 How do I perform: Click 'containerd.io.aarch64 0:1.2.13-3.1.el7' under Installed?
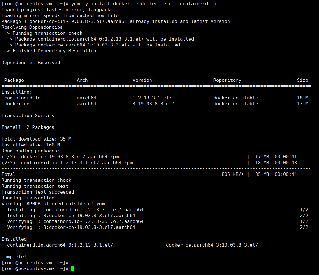click(60, 246)
